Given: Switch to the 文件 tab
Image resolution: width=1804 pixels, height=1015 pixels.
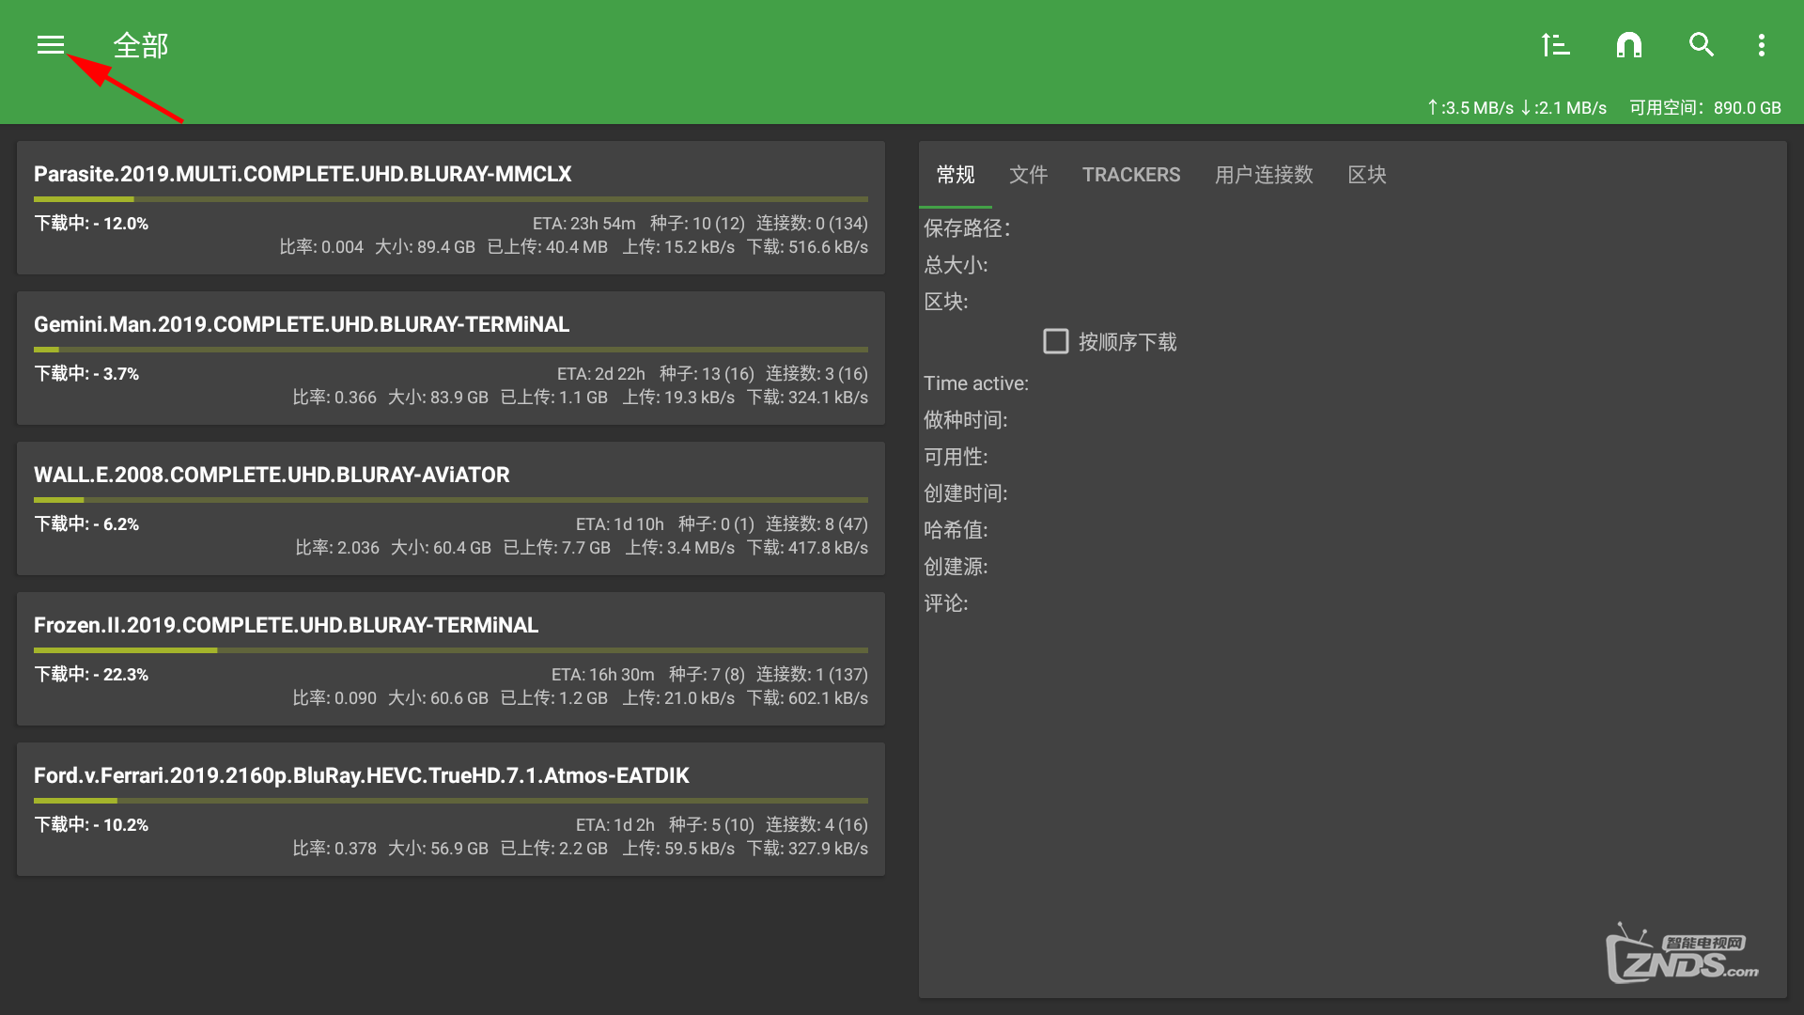Looking at the screenshot, I should 1028,175.
